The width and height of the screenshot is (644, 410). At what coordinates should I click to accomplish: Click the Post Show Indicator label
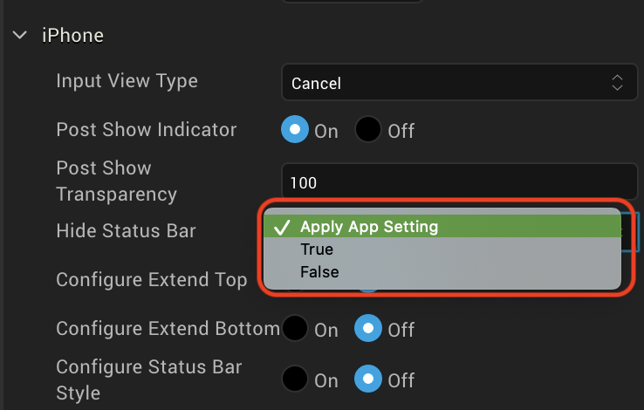pyautogui.click(x=147, y=129)
